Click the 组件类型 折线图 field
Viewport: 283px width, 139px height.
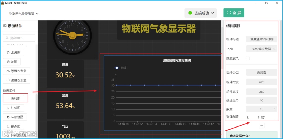click(x=262, y=72)
